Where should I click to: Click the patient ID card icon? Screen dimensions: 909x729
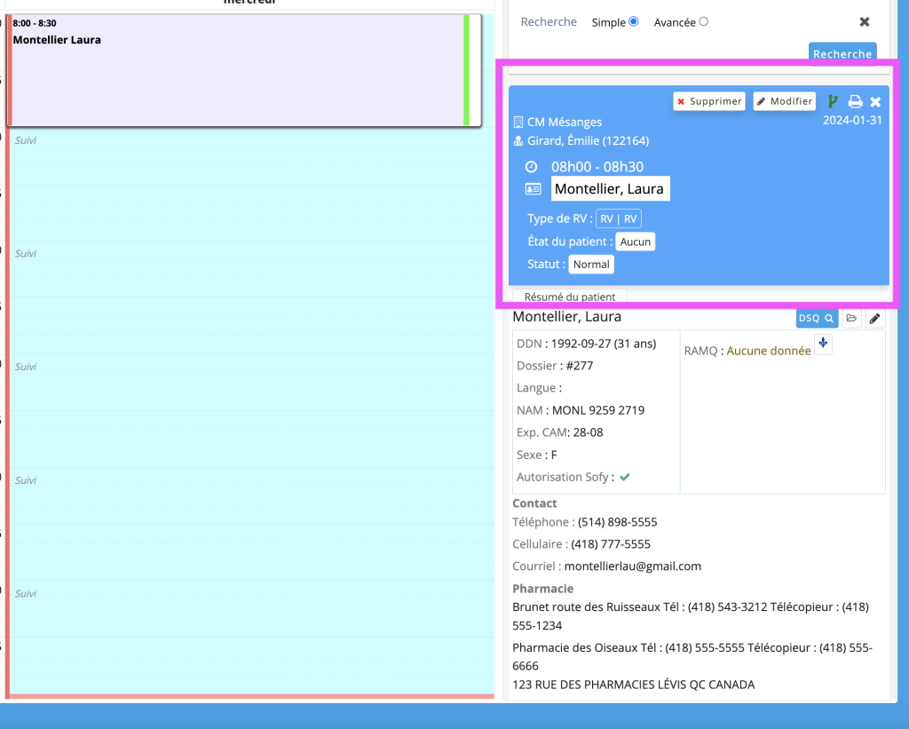tap(533, 189)
